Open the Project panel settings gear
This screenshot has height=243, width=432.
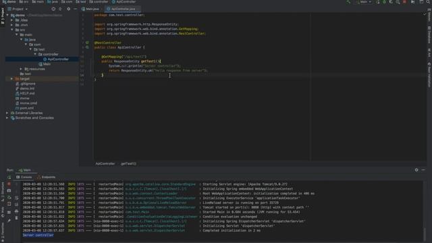(x=69, y=9)
